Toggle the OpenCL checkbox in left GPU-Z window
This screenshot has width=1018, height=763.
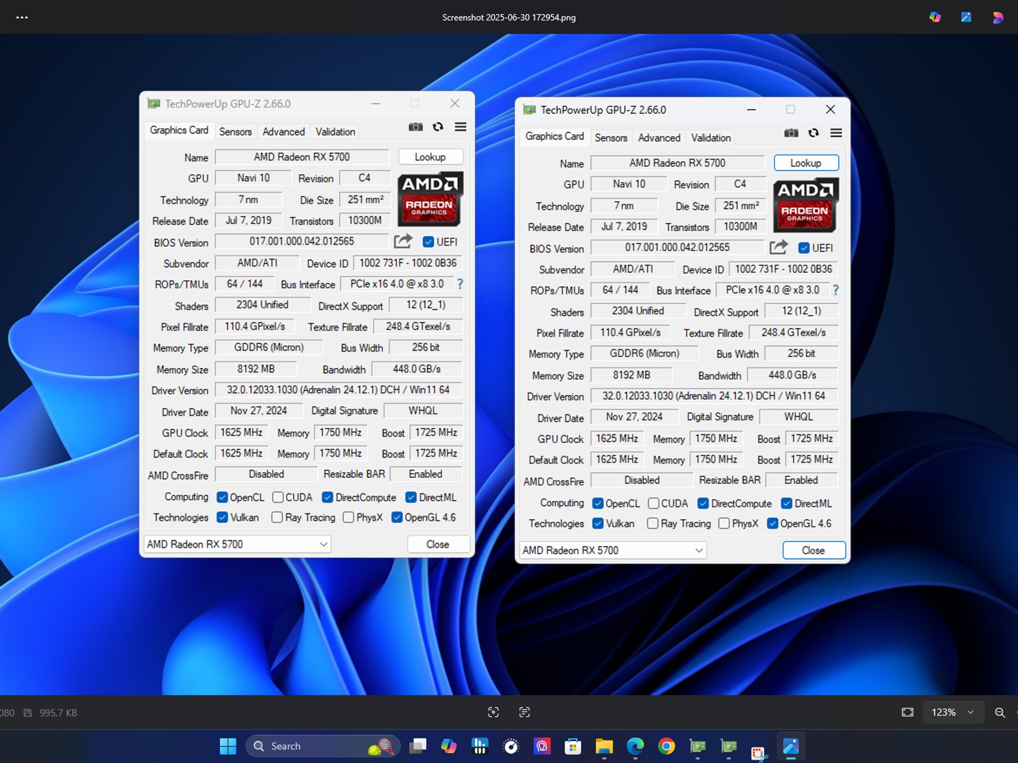[x=222, y=497]
